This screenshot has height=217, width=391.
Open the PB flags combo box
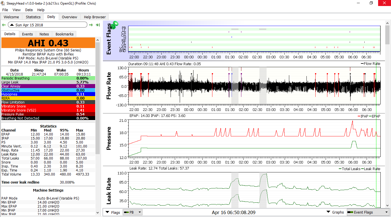(132, 212)
